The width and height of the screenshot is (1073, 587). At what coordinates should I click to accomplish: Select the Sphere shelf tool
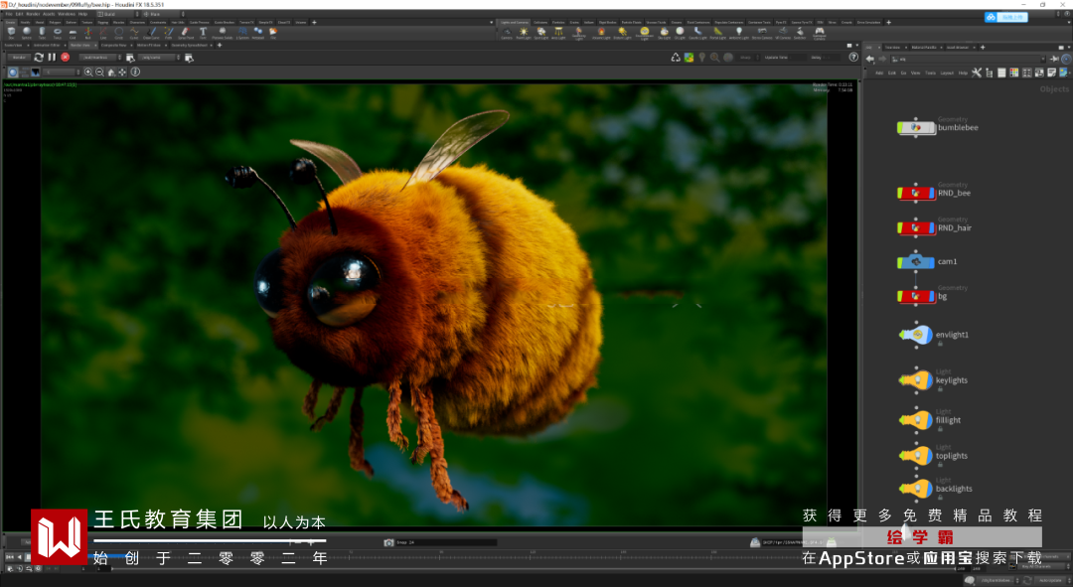[x=27, y=32]
